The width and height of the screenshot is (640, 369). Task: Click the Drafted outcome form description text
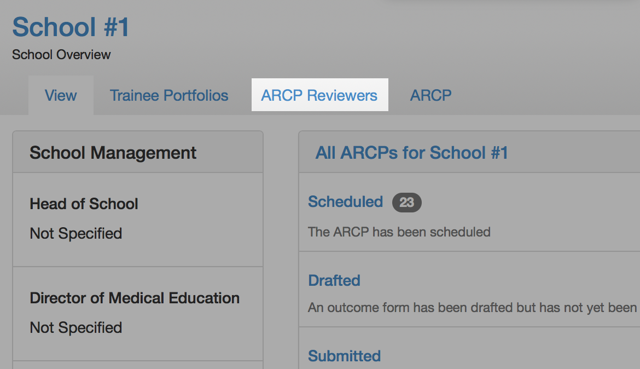pos(472,307)
